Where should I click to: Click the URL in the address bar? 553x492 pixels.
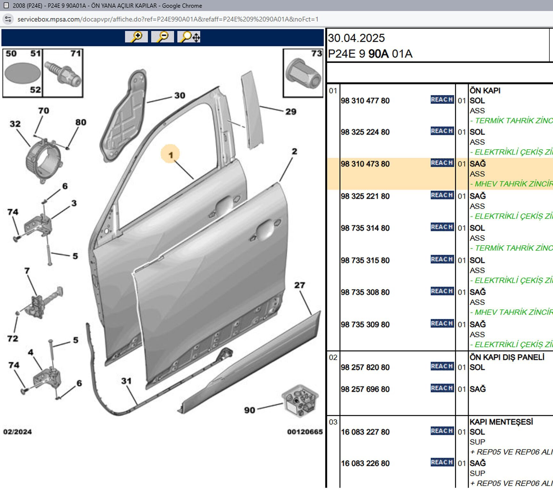[x=168, y=19]
